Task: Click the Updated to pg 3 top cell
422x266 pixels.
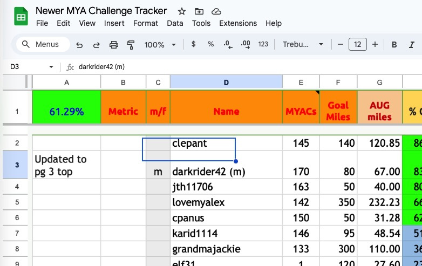Action: tap(66, 165)
